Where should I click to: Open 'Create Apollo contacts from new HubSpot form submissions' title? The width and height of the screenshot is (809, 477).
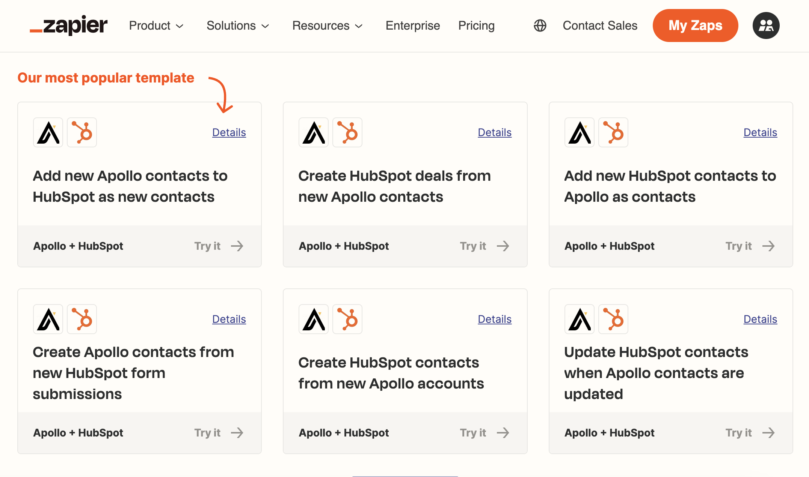pos(133,373)
